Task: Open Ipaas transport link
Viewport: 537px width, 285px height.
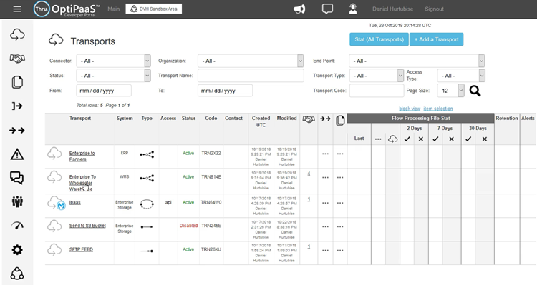Action: coord(75,203)
